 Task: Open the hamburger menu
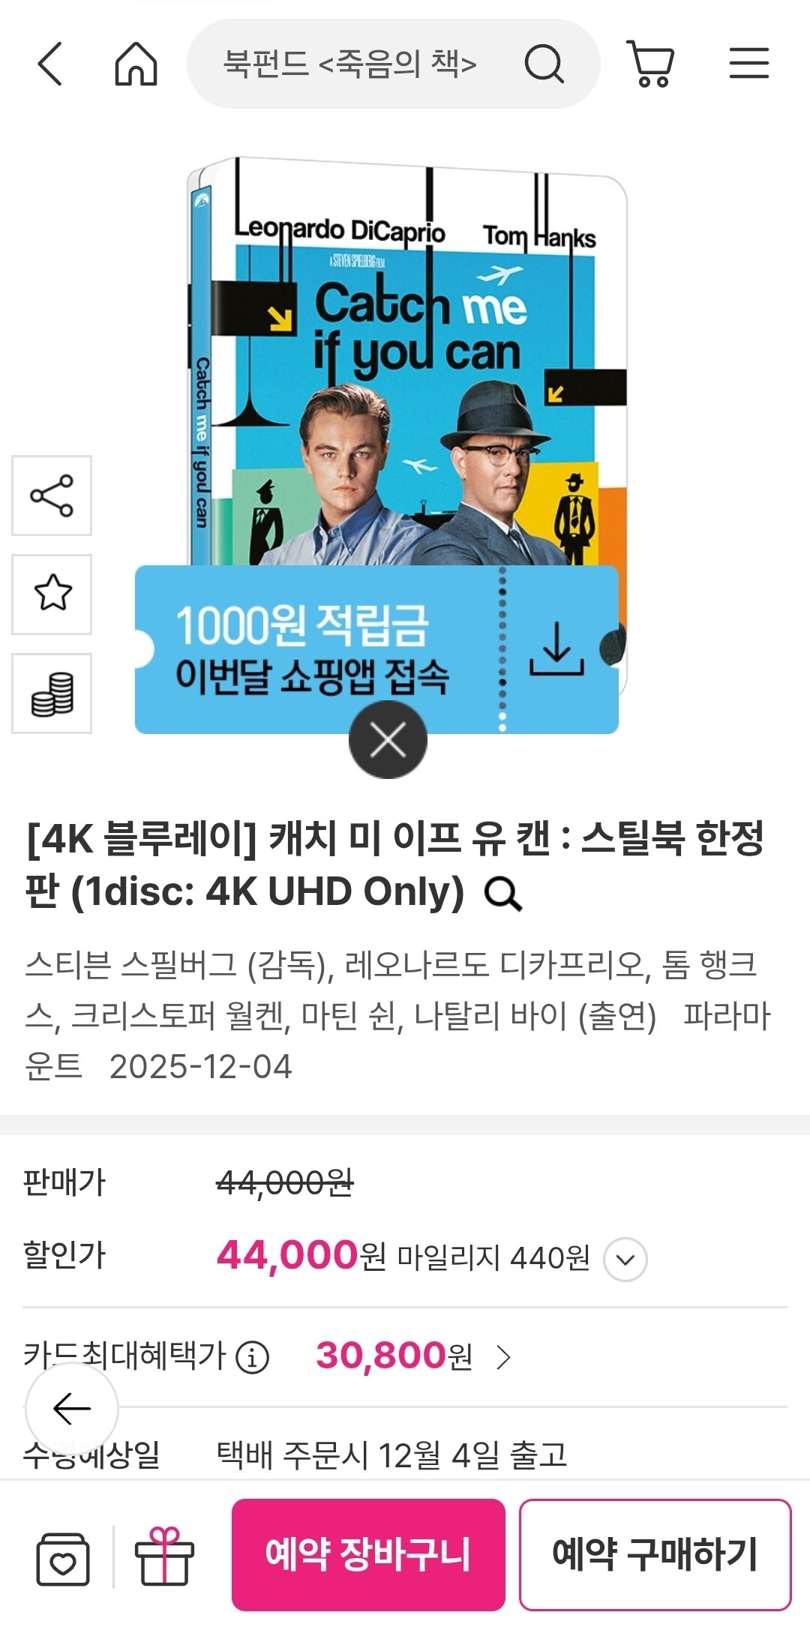click(x=749, y=63)
